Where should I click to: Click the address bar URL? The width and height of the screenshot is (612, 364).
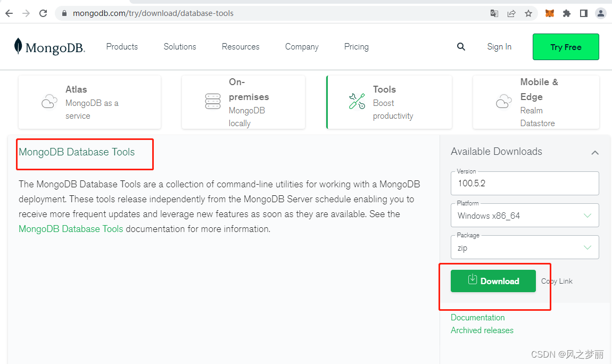[x=153, y=13]
